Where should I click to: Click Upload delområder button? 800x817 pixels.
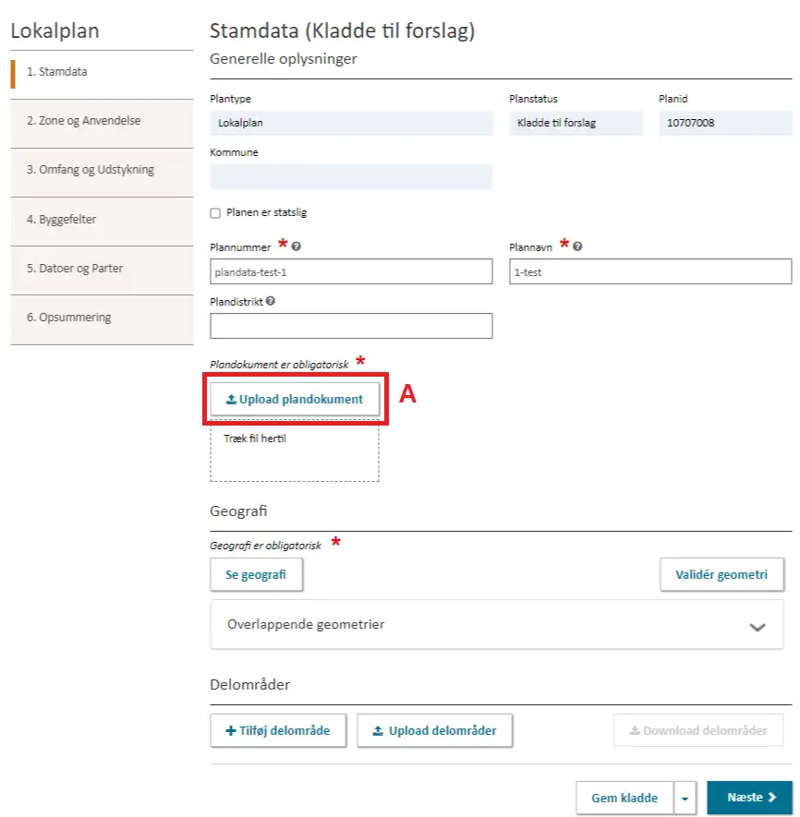[x=434, y=730]
